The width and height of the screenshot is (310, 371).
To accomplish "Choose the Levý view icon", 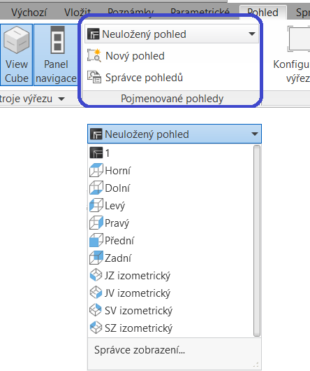I will click(96, 205).
